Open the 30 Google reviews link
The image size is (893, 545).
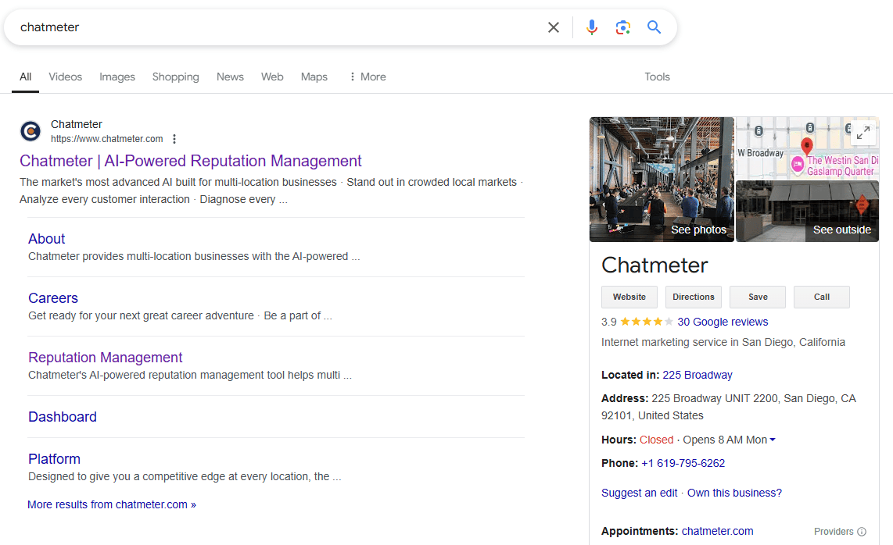723,322
